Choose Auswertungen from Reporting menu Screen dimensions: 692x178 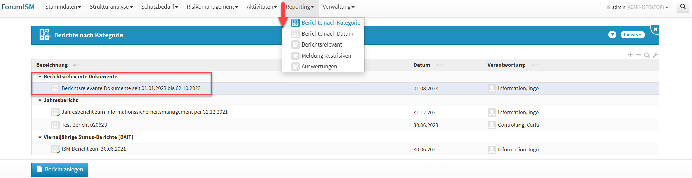(319, 66)
